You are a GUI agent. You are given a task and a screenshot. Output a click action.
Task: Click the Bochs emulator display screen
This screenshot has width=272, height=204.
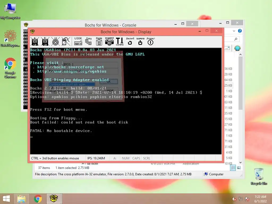(126, 101)
